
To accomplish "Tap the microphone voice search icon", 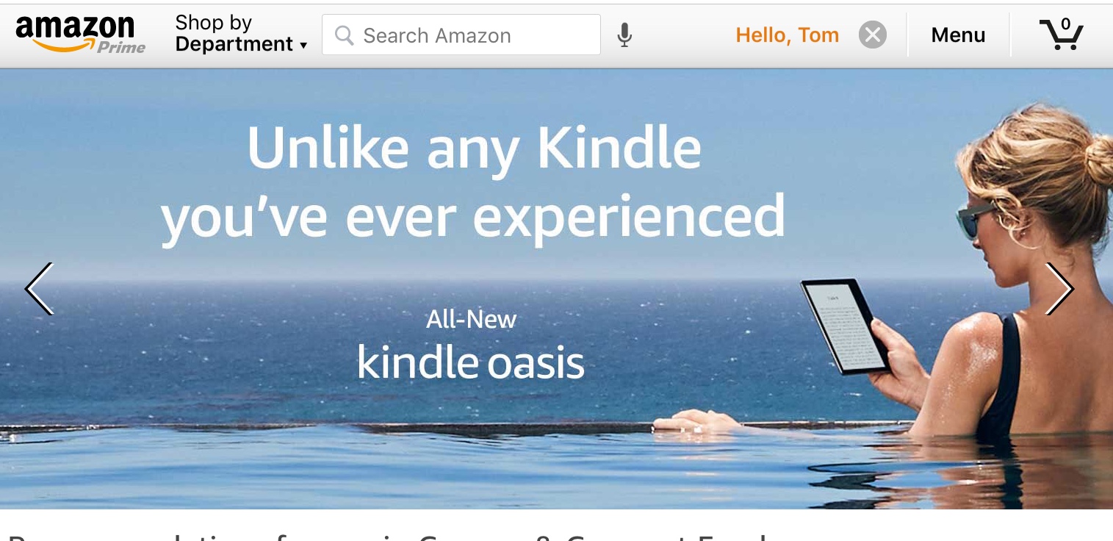I will [624, 35].
